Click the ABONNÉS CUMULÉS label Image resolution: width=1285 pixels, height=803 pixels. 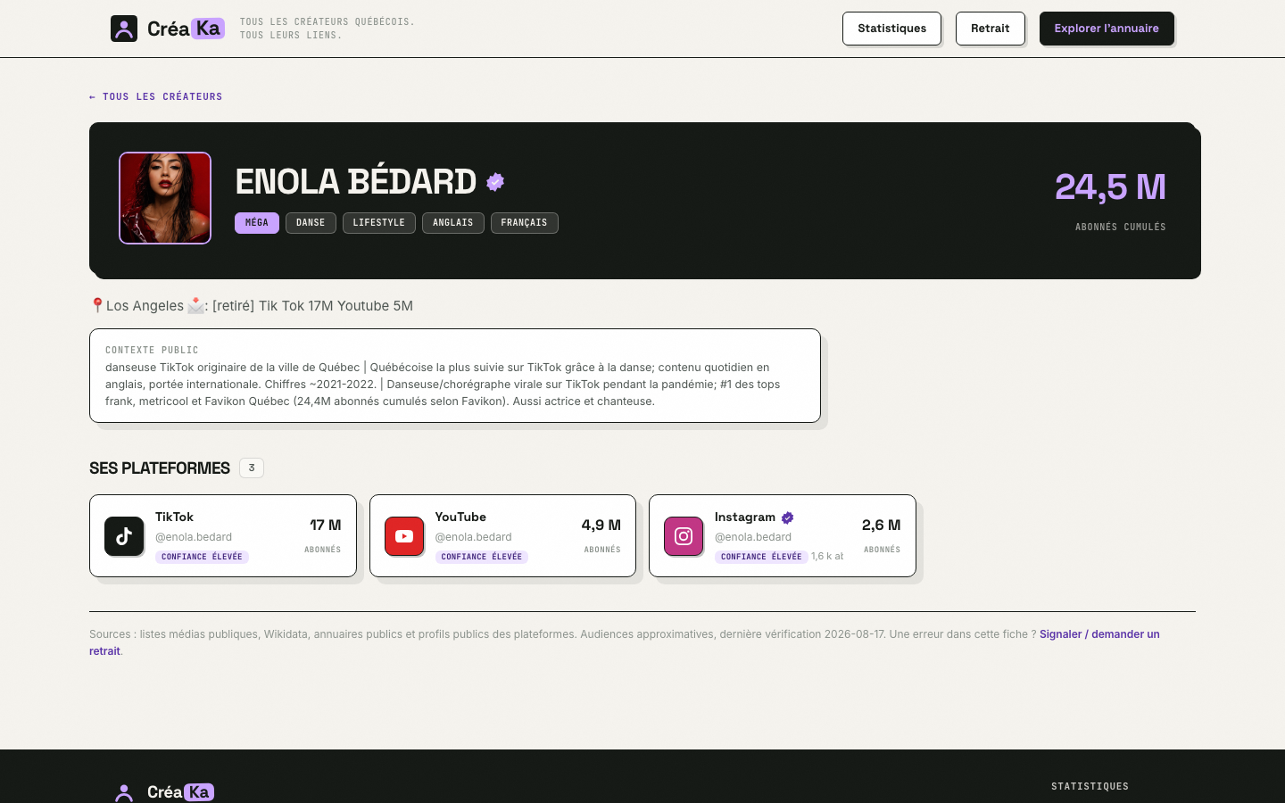1121,228
